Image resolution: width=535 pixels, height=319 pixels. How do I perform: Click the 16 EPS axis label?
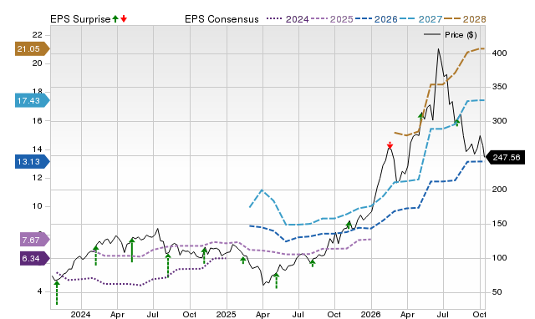37,120
